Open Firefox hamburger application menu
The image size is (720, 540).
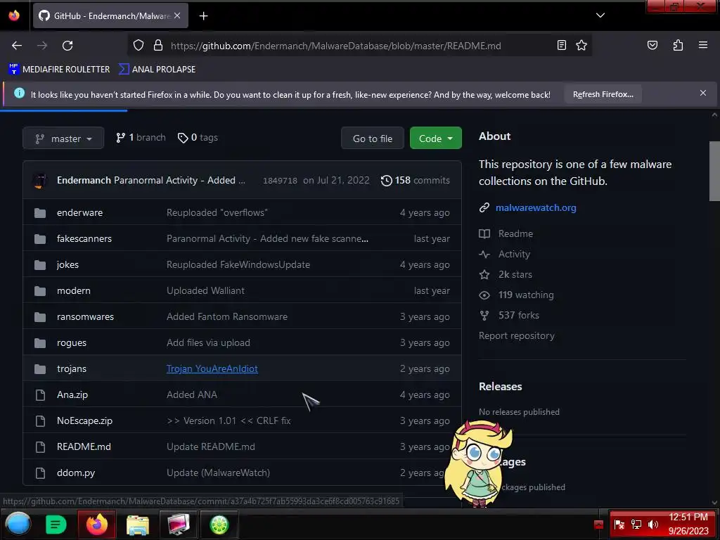coord(702,45)
